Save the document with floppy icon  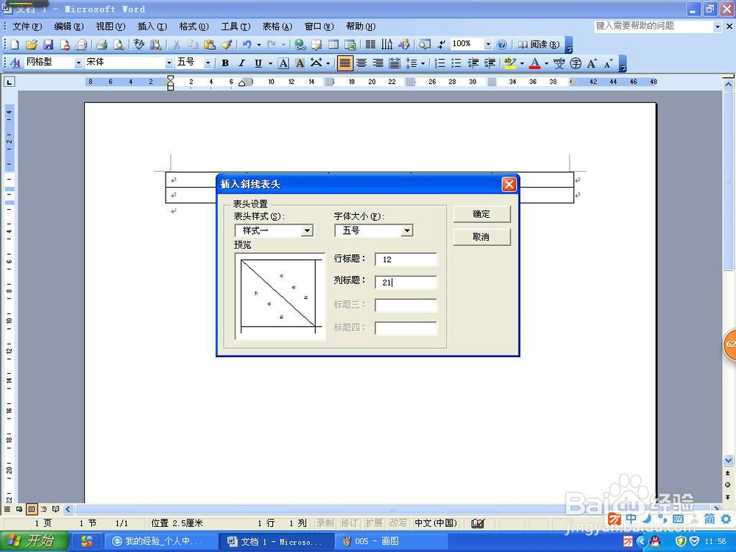pyautogui.click(x=48, y=45)
